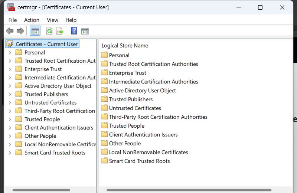Click the Smart Card Trusted Roots folder icon in the right pane
Image resolution: width=297 pixels, height=193 pixels.
(x=104, y=161)
